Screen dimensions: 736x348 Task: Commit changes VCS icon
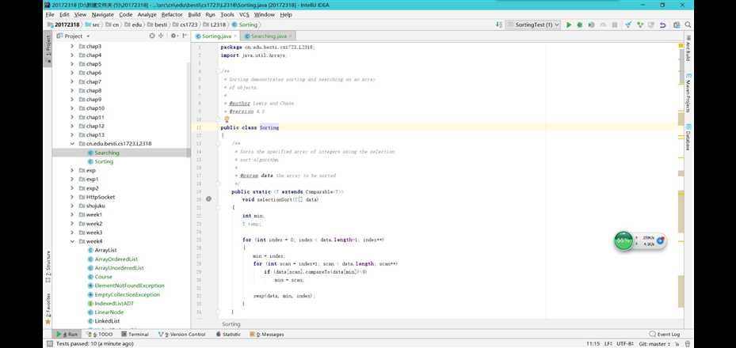640,25
